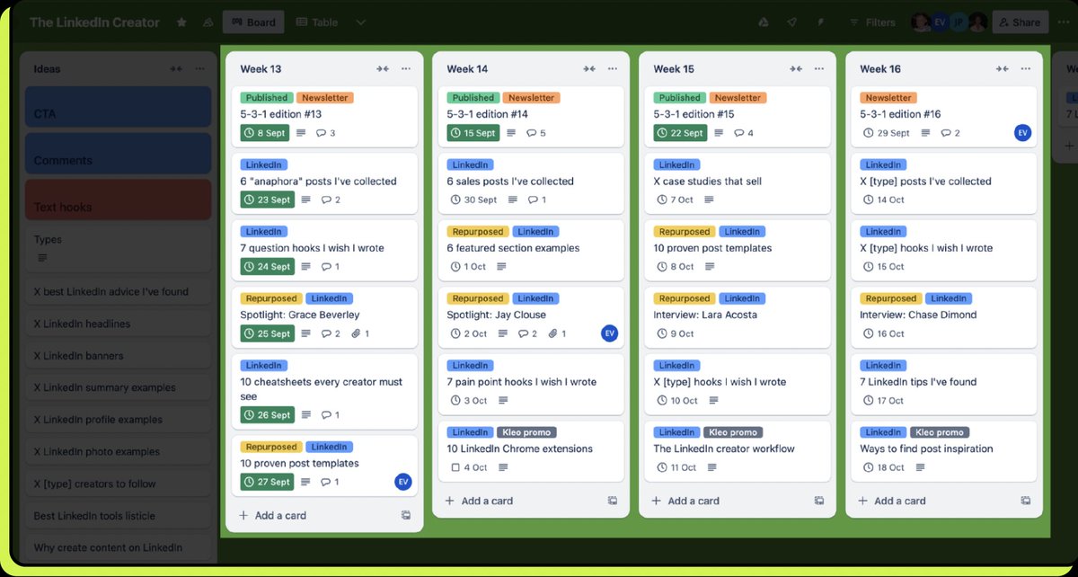Click Add a card in Week 15

(x=685, y=501)
